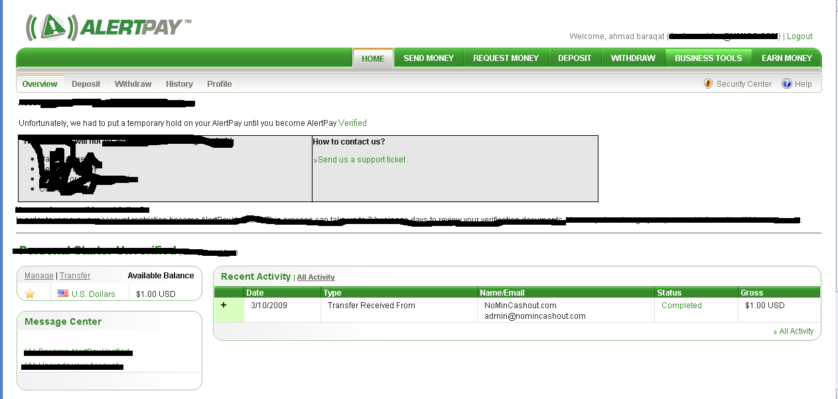Open All Activity beside Recent Activity heading
The width and height of the screenshot is (838, 399).
tap(316, 278)
